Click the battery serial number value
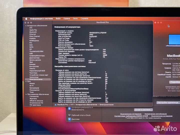The width and height of the screenshot is (180, 135). tap(98, 33)
